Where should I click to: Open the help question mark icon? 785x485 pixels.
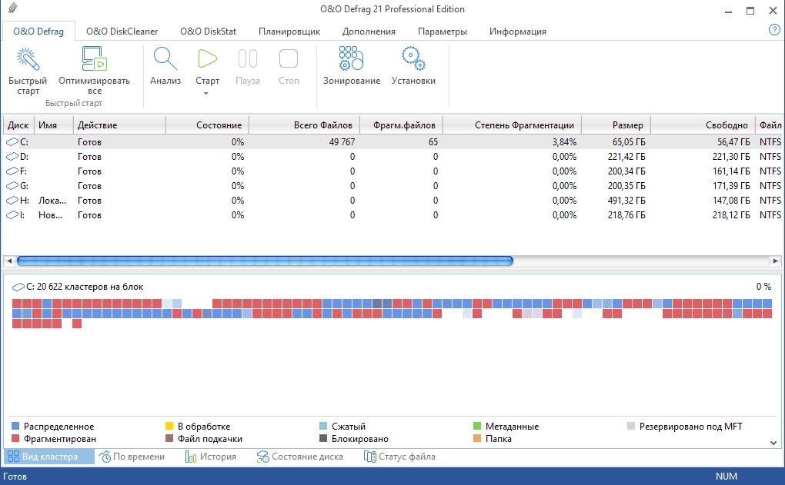(x=774, y=30)
